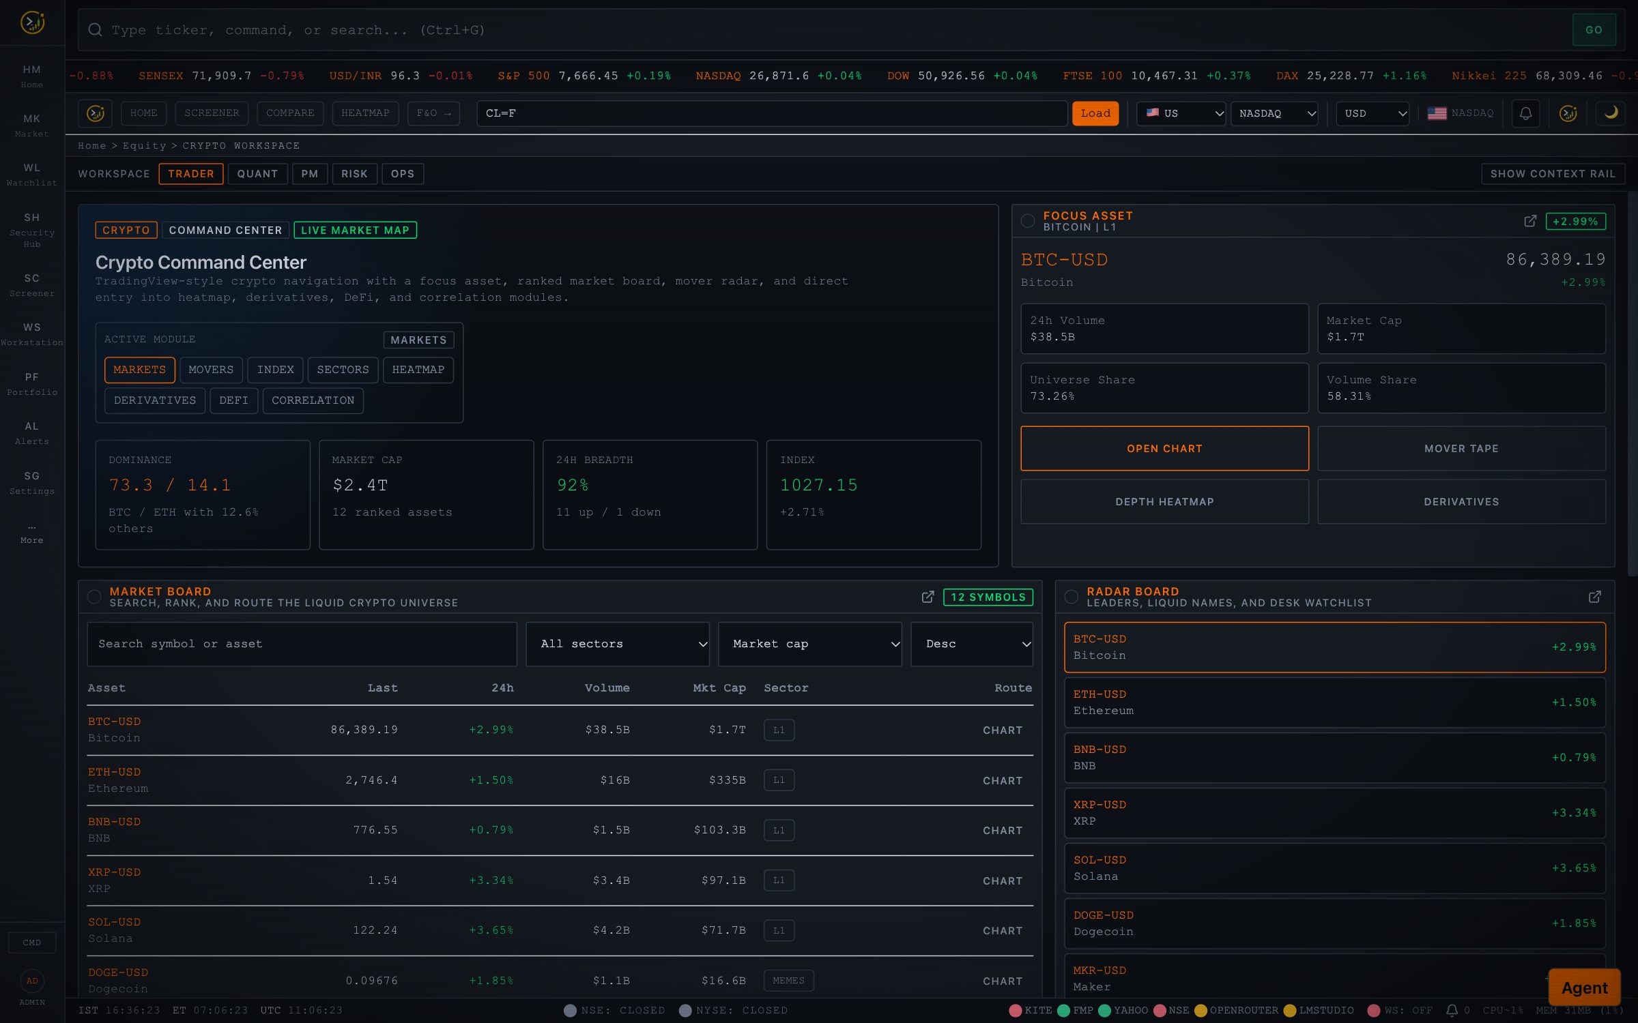Open the US country dropdown
This screenshot has height=1023, width=1638.
pyautogui.click(x=1181, y=113)
